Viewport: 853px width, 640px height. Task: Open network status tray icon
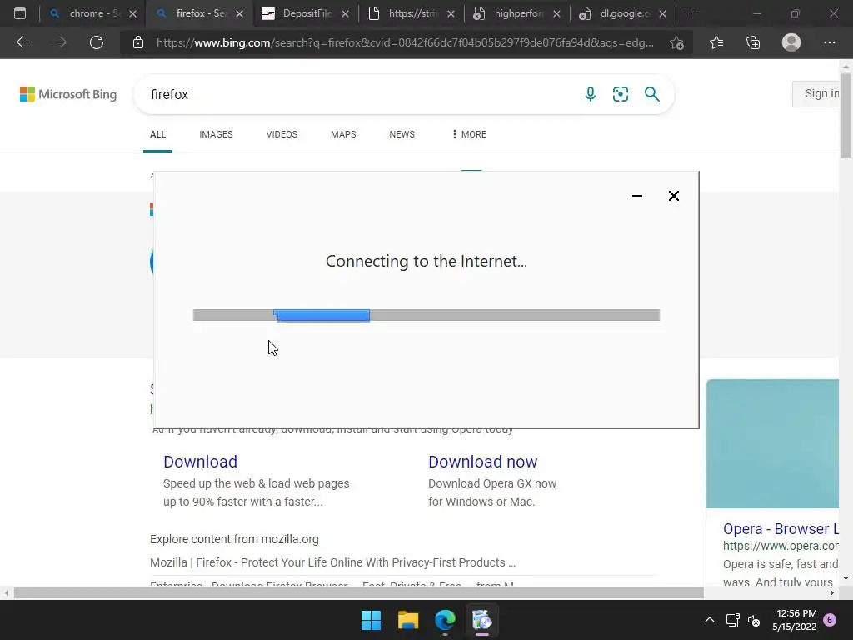732,620
